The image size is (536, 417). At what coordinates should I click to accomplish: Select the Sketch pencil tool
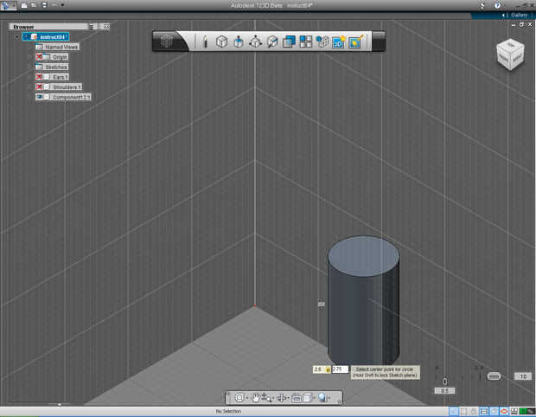tap(205, 42)
